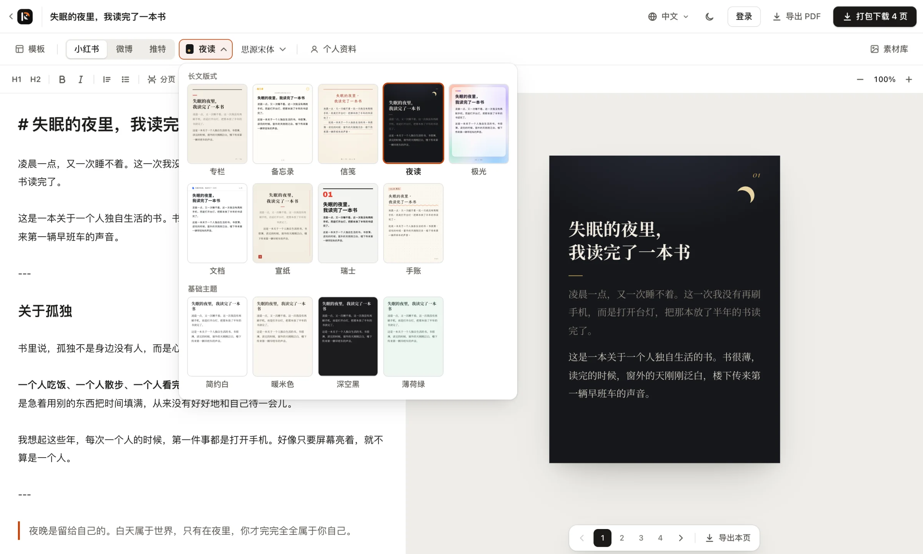Click the next page arrow
Screen dimensions: 923x554
(680, 538)
